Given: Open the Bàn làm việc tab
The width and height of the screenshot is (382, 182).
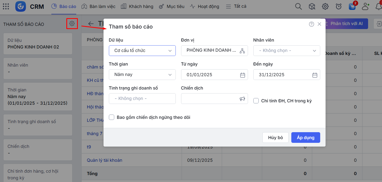Looking at the screenshot, I should click(98, 6).
